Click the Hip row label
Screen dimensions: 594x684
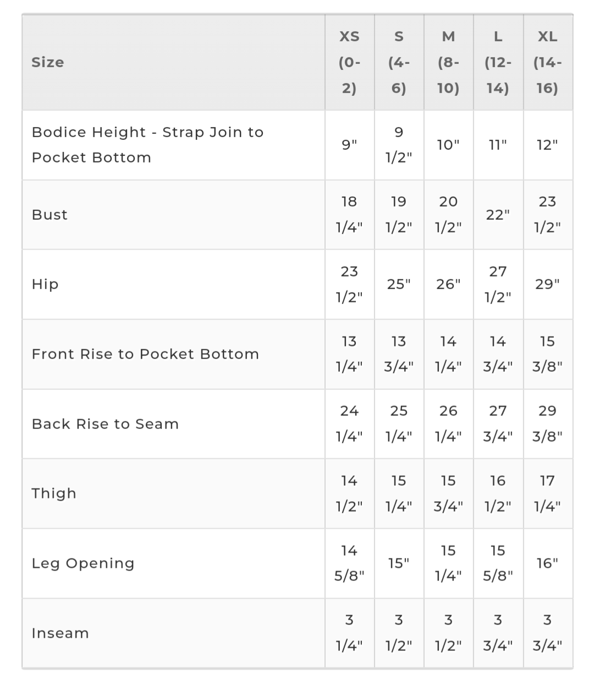(x=45, y=284)
